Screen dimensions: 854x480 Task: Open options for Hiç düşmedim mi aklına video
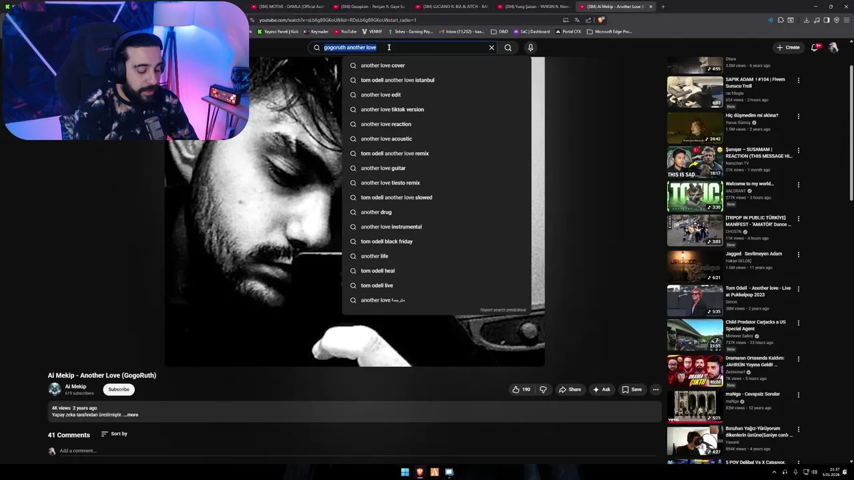point(798,117)
